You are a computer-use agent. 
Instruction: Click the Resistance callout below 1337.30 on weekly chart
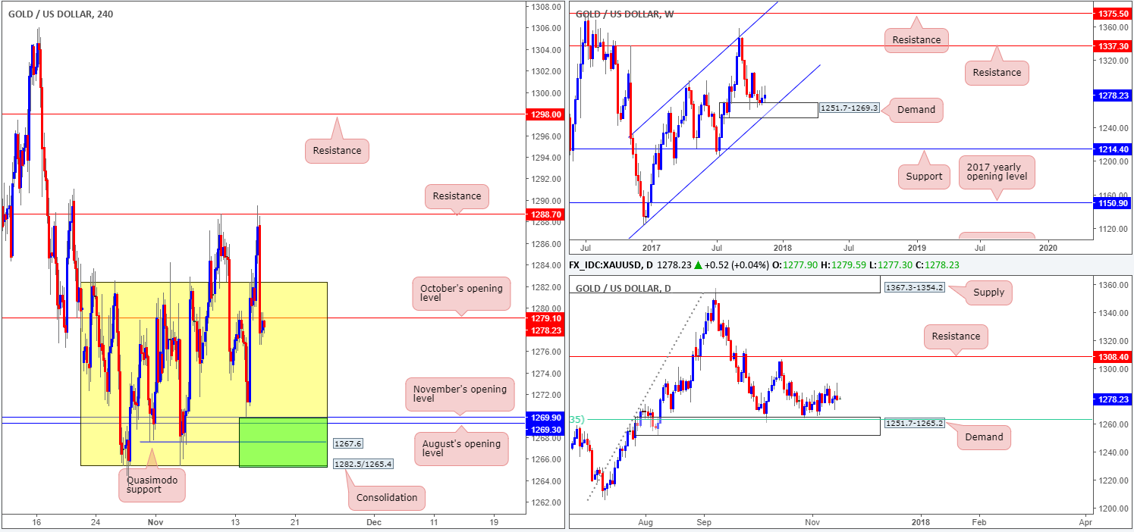tap(997, 72)
